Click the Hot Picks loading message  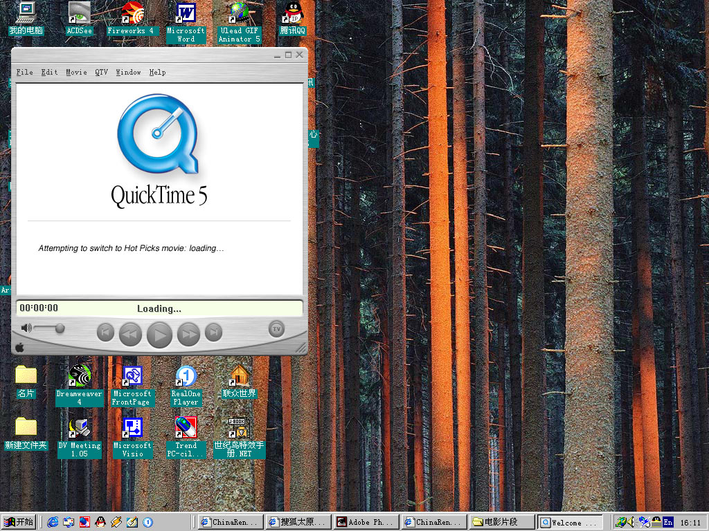[x=131, y=248]
